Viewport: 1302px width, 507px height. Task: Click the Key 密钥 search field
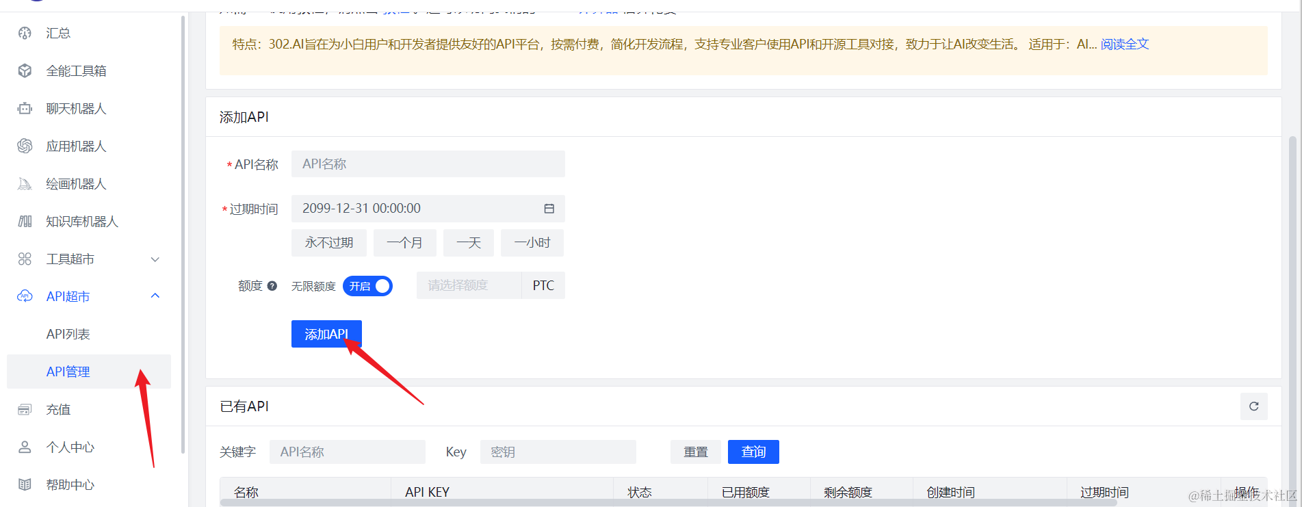[558, 452]
